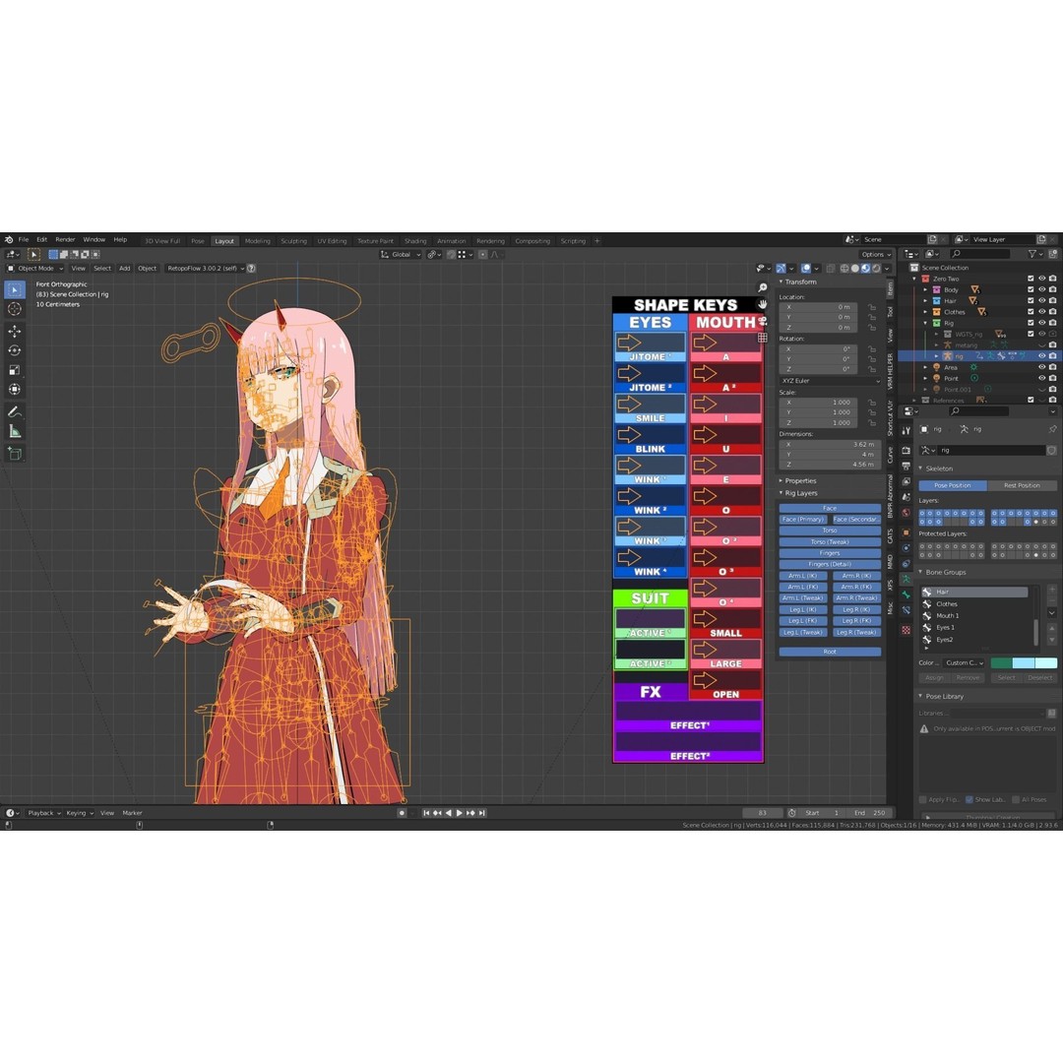This screenshot has width=1063, height=1063.
Task: Click the green bone group color swatch
Action: pos(1001,663)
